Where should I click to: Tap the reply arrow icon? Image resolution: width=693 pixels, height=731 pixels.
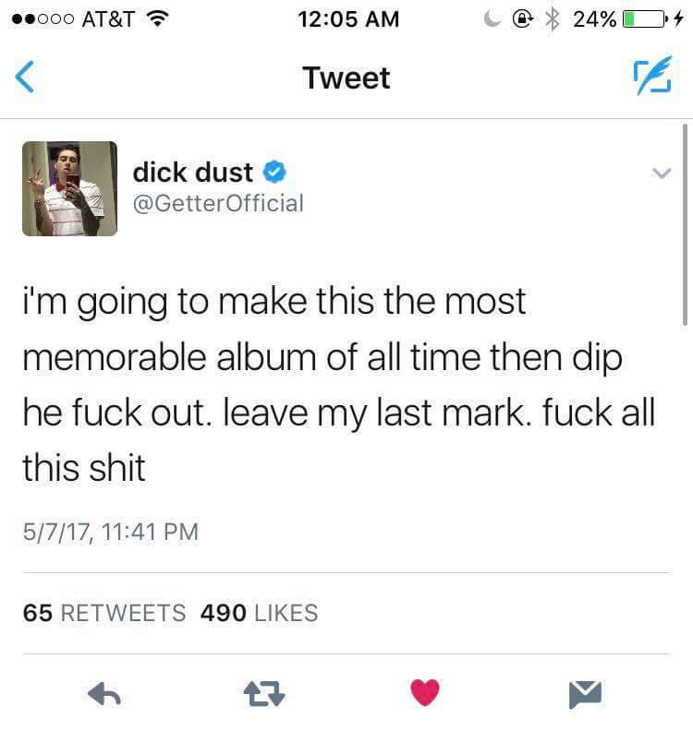(x=104, y=694)
